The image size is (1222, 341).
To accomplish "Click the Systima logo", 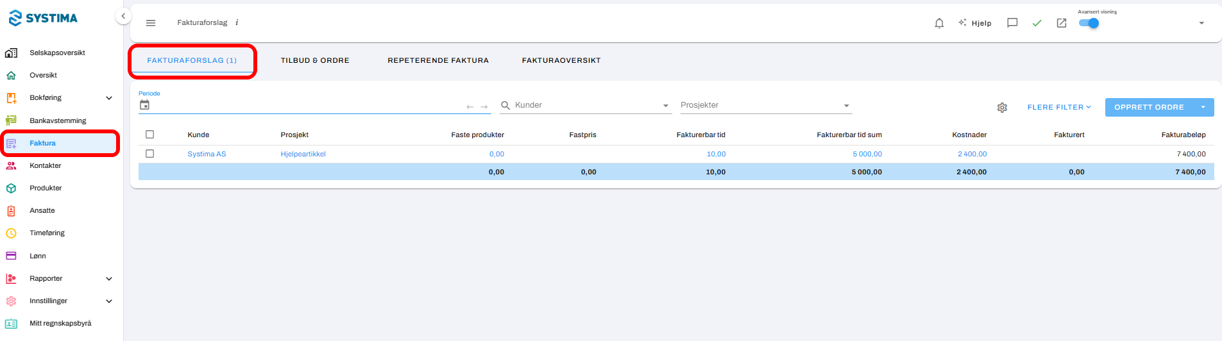I will (43, 18).
